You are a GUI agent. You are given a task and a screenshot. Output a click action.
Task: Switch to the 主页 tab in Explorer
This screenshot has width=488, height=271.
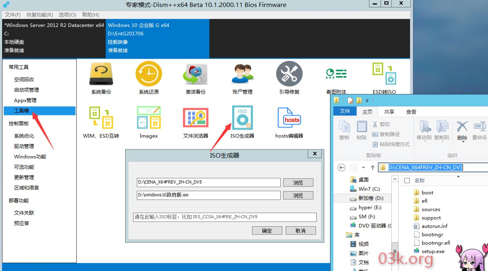click(x=367, y=112)
